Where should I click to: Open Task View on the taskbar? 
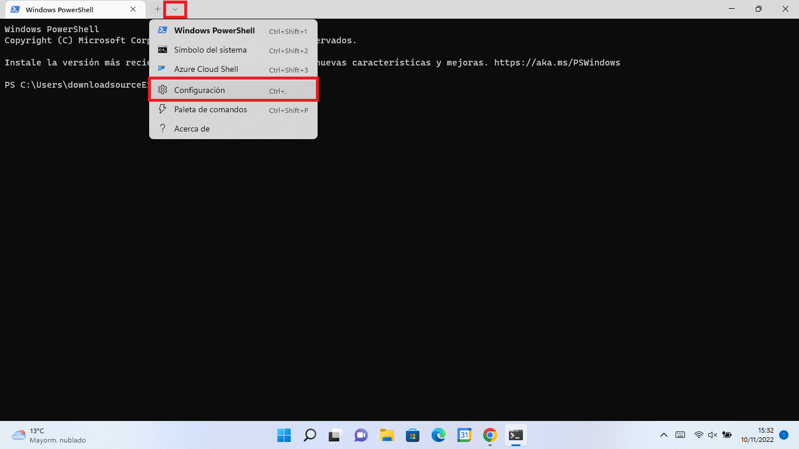click(335, 435)
